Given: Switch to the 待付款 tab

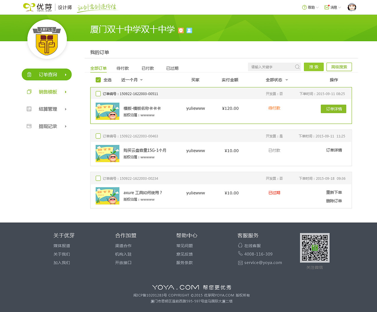Looking at the screenshot, I should click(123, 68).
